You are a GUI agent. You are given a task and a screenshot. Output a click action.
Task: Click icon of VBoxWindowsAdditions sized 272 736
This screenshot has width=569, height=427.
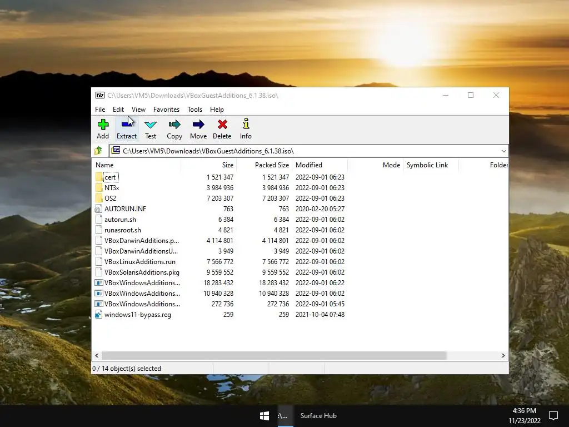tap(99, 304)
